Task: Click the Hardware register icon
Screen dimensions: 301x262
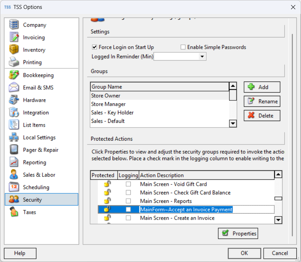Action: click(x=14, y=100)
